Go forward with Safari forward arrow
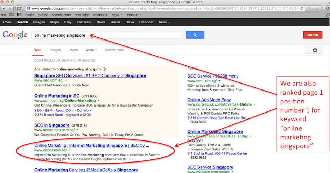Viewport: 330px width, 173px height. 10,8
